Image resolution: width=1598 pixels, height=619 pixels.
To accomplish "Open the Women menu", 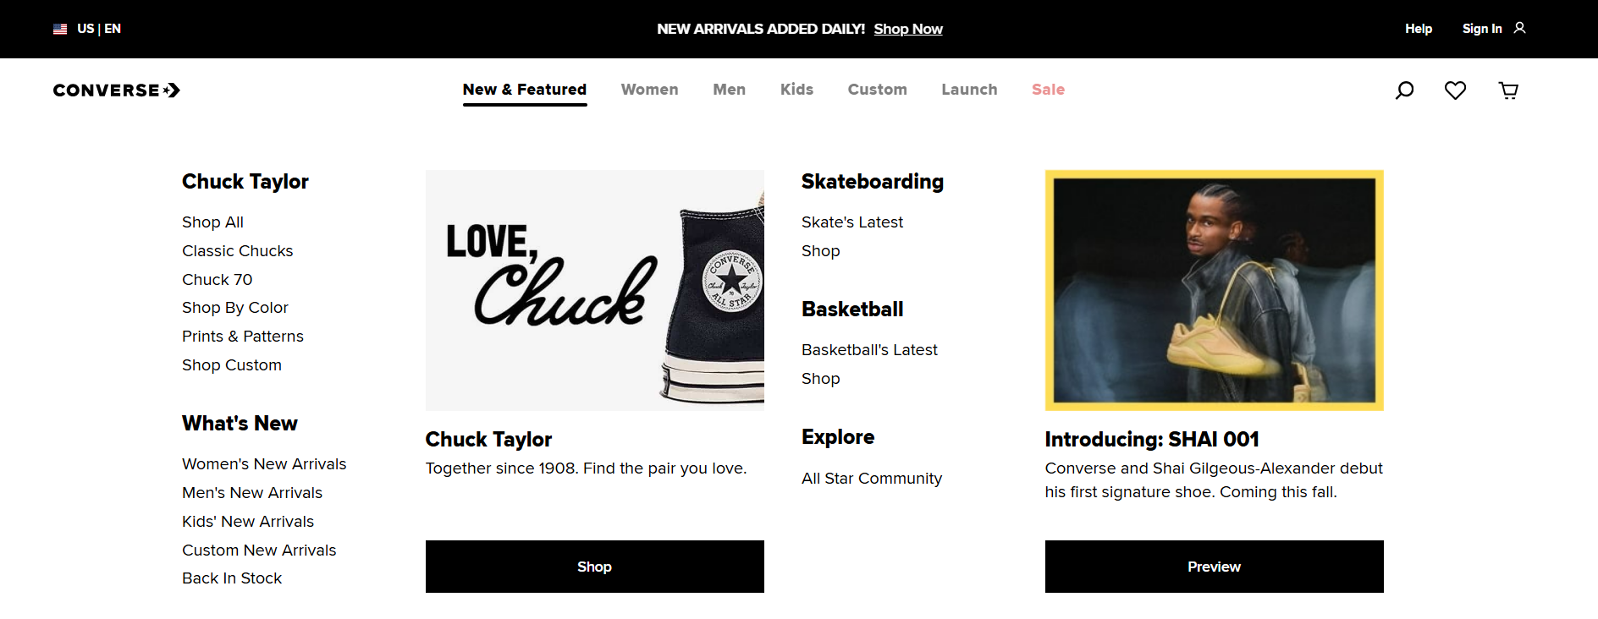I will click(649, 90).
